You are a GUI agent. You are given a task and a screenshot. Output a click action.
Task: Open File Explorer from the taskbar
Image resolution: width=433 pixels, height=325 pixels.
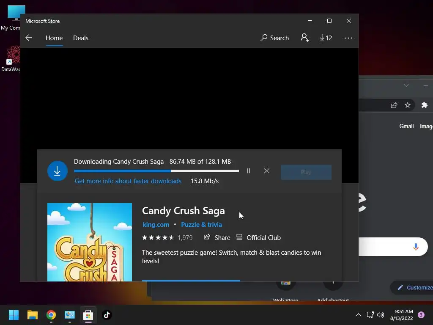point(32,315)
